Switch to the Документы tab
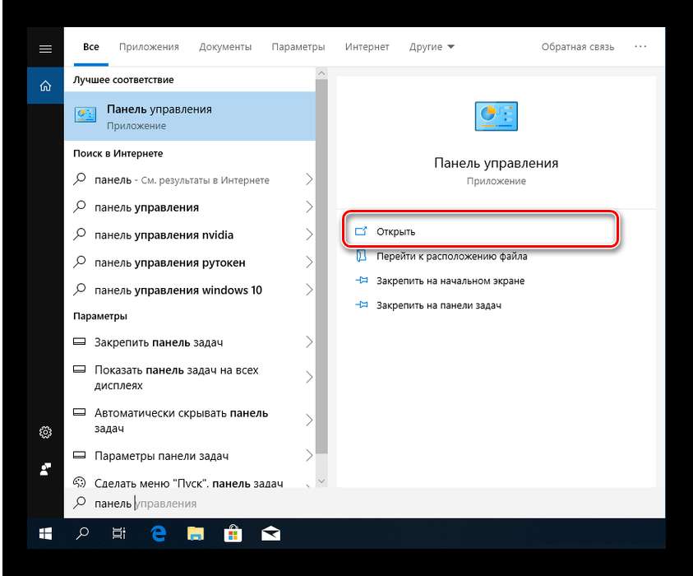This screenshot has width=693, height=576. [225, 47]
